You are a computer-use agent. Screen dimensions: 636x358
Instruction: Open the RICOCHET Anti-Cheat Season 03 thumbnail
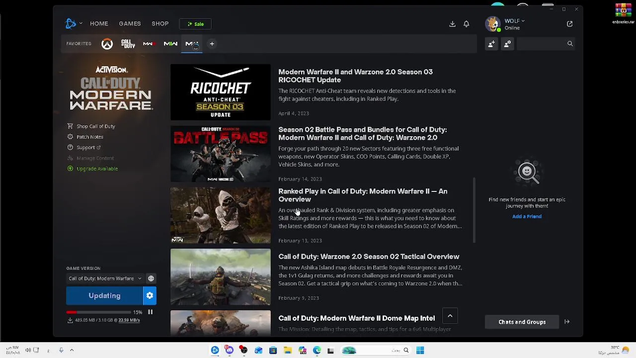(221, 92)
